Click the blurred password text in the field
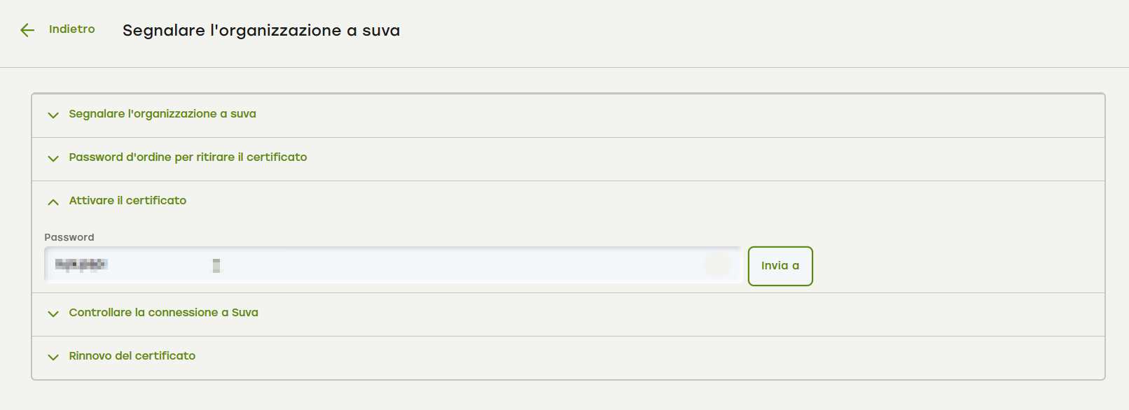Screen dimensions: 1129x410 (81, 264)
